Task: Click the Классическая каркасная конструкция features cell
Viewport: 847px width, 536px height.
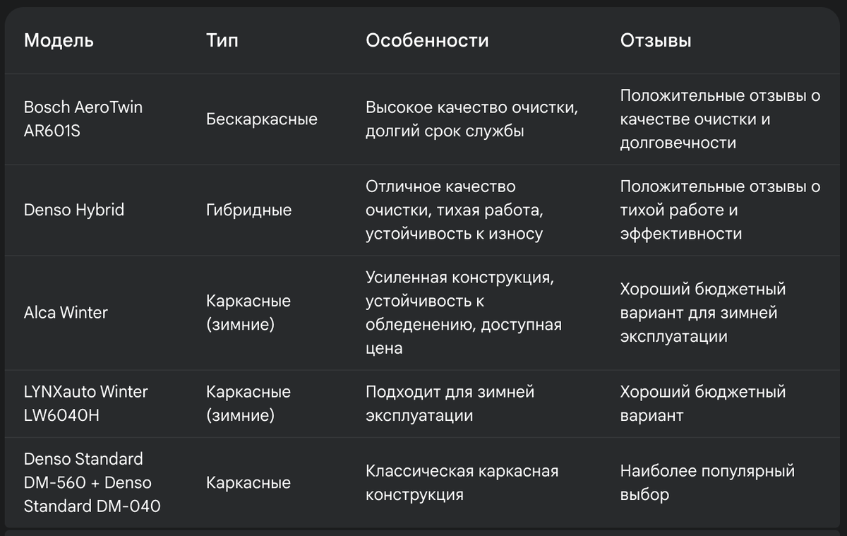Action: coord(462,482)
